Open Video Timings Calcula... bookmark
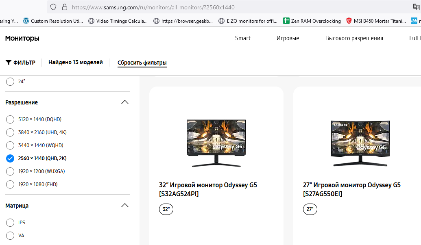421x245 pixels. tap(118, 21)
